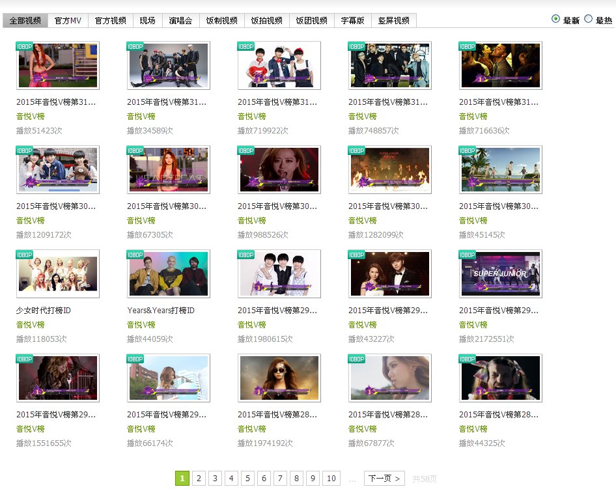Click the 1080P badge on Years&Years打榜ID thumbnail
The image size is (616, 489).
point(134,255)
